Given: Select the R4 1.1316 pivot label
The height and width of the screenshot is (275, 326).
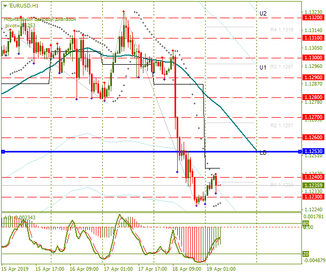Looking at the screenshot, I should 282,30.
